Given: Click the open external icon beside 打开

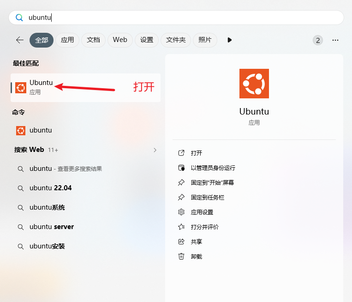Looking at the screenshot, I should pos(181,153).
